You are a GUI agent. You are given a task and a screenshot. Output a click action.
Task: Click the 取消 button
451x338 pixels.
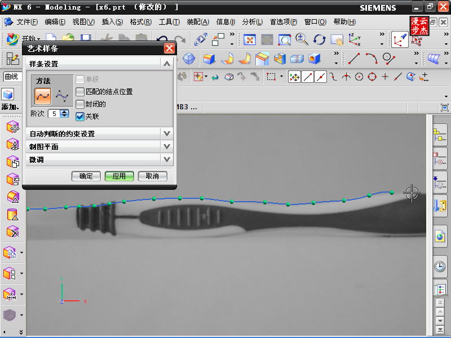pyautogui.click(x=152, y=176)
